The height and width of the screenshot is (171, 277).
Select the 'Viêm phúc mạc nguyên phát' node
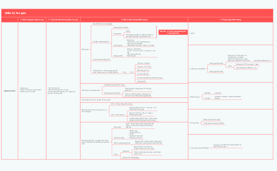pos(91,90)
